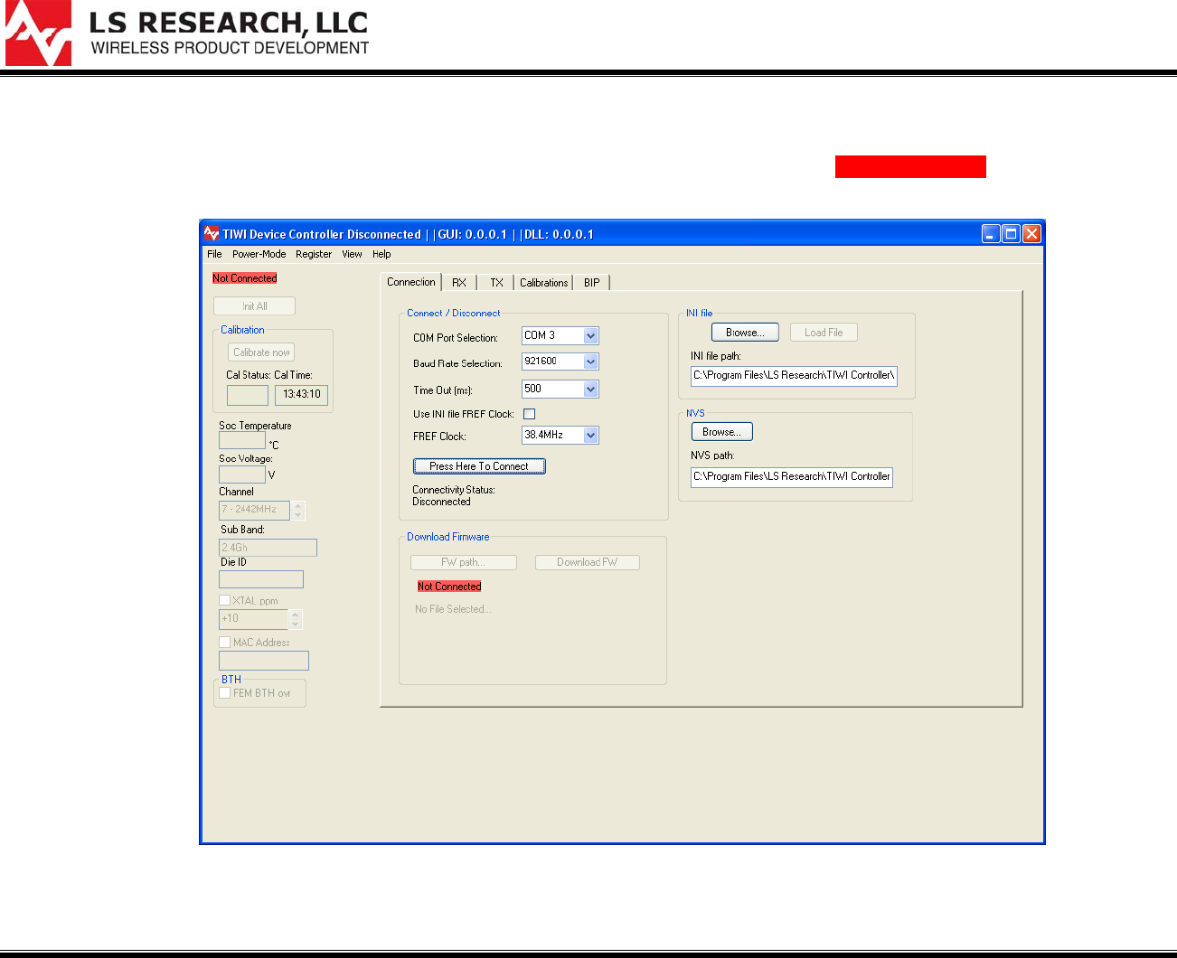1177x958 pixels.
Task: Expand the Baud Rate Selection dropdown
Action: coord(590,362)
